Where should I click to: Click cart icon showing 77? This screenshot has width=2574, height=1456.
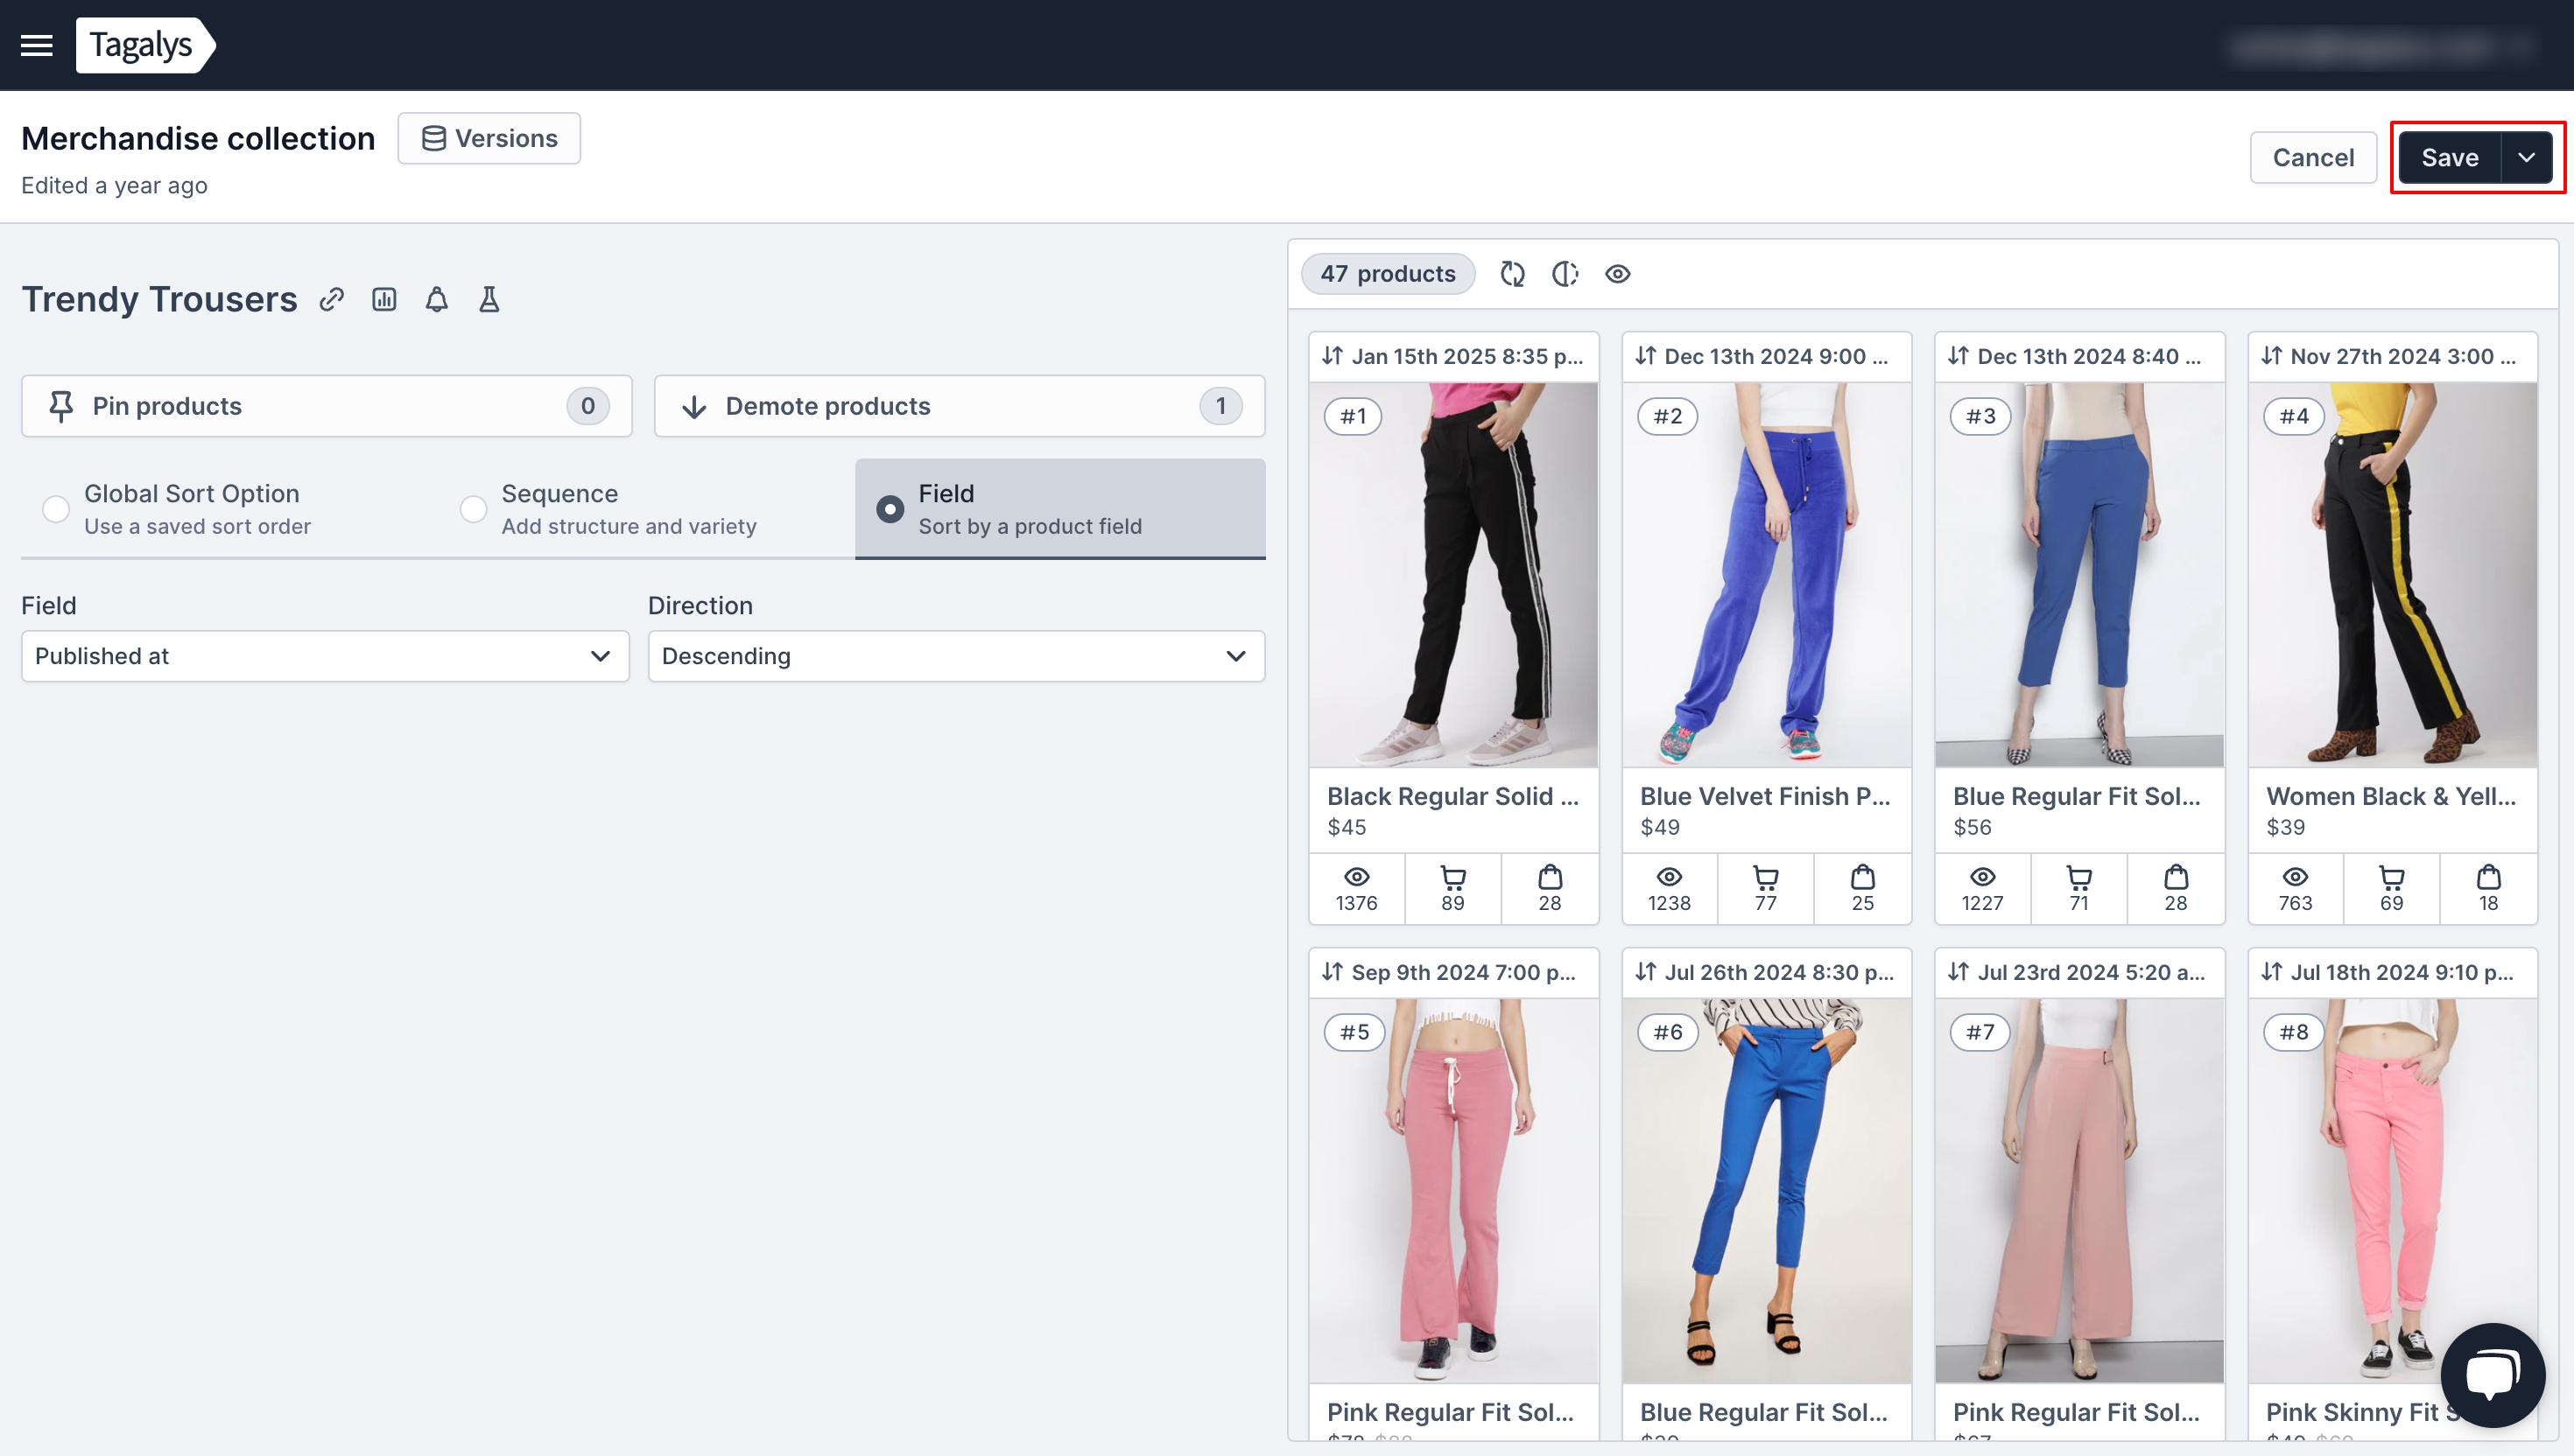[x=1766, y=877]
